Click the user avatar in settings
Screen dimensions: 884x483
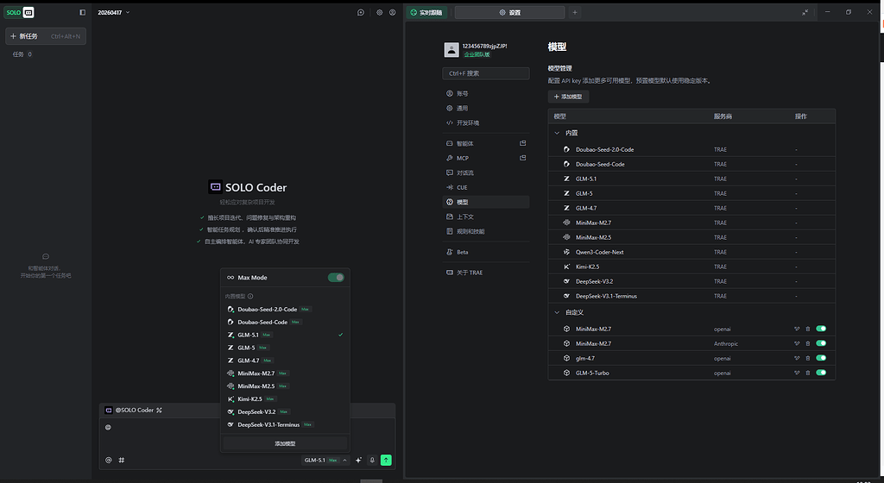[x=451, y=49]
